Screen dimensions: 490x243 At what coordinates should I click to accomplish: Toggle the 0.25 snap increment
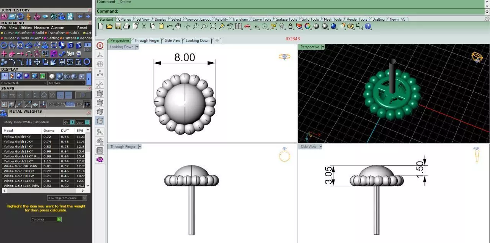(x=61, y=104)
